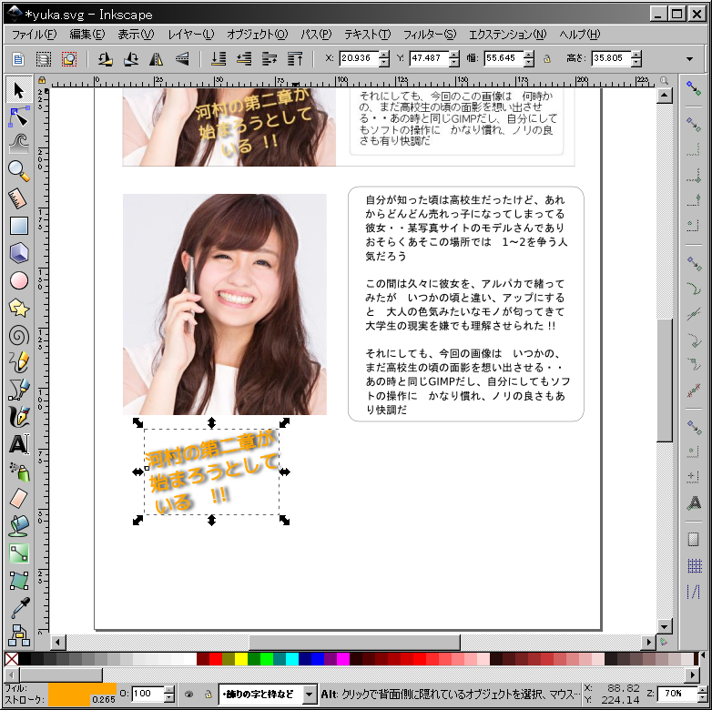Click the red palette color swatch

pyautogui.click(x=216, y=659)
